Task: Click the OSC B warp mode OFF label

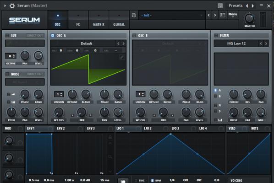Action: [164, 120]
